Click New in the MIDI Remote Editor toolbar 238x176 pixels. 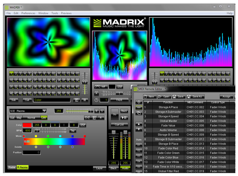[150, 96]
